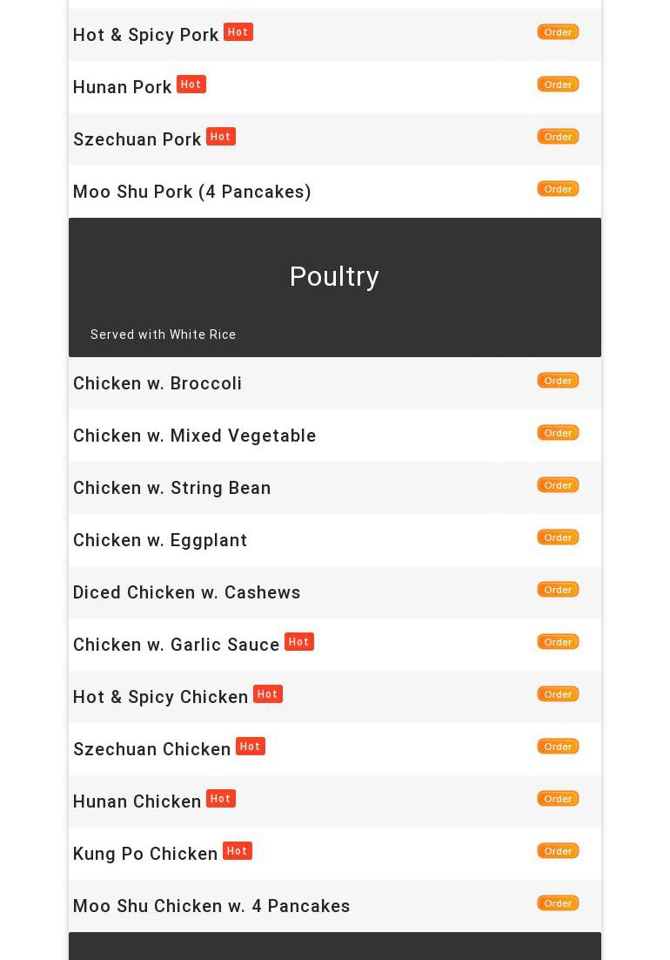Order Chicken w. Garlic Sauce
Image resolution: width=670 pixels, height=960 pixels.
pyautogui.click(x=558, y=642)
